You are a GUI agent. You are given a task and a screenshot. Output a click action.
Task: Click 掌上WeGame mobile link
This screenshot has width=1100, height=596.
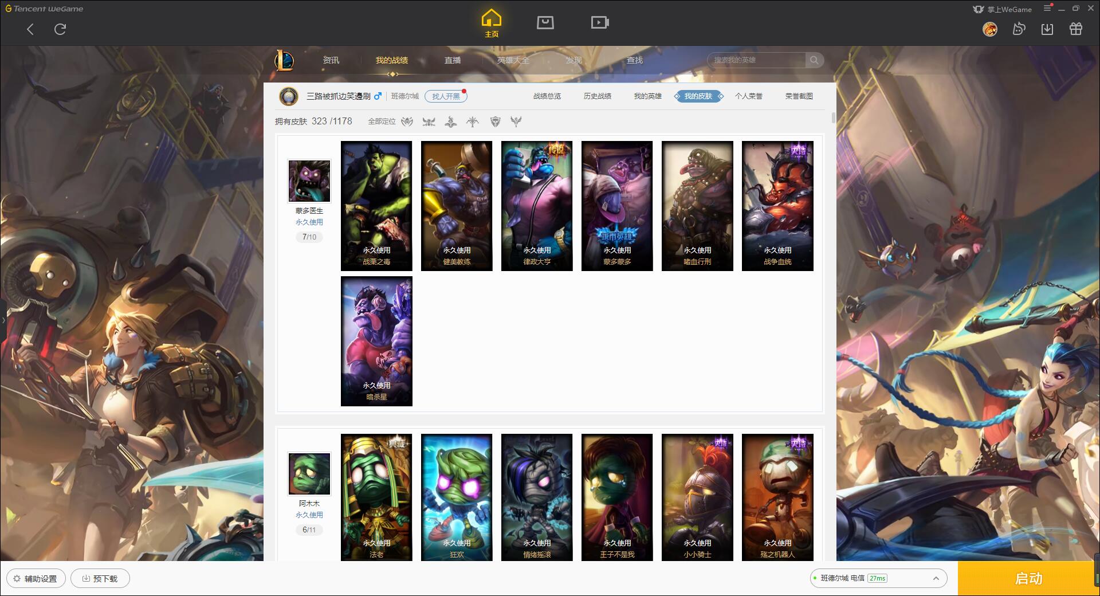click(1002, 9)
